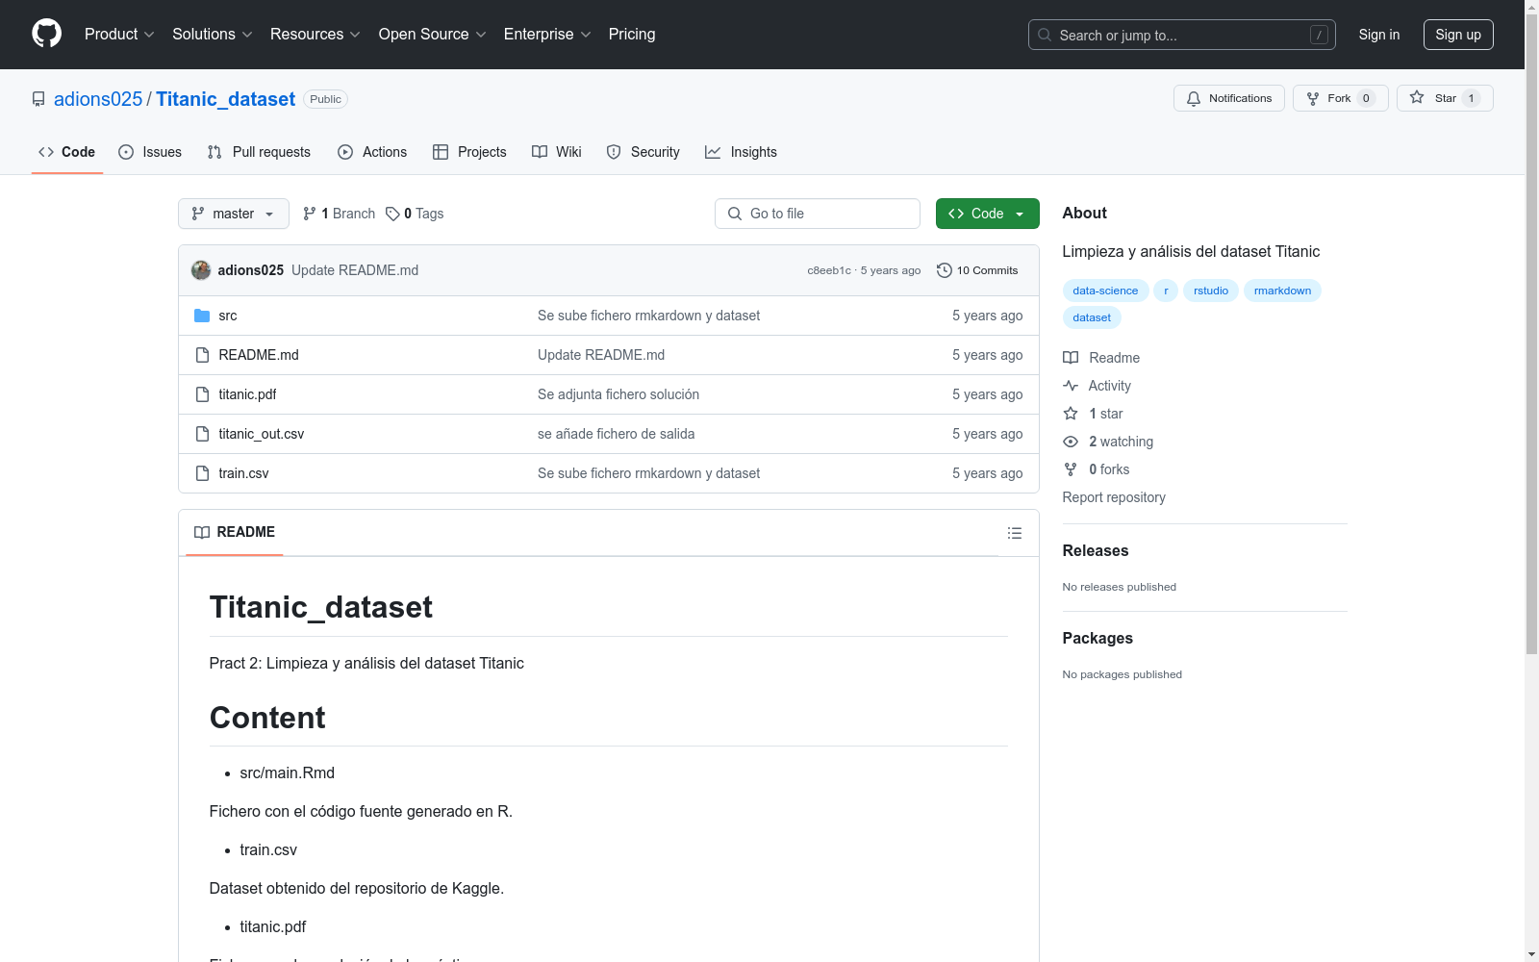Open the Pricing page
Viewport: 1539px width, 962px height.
(x=632, y=34)
